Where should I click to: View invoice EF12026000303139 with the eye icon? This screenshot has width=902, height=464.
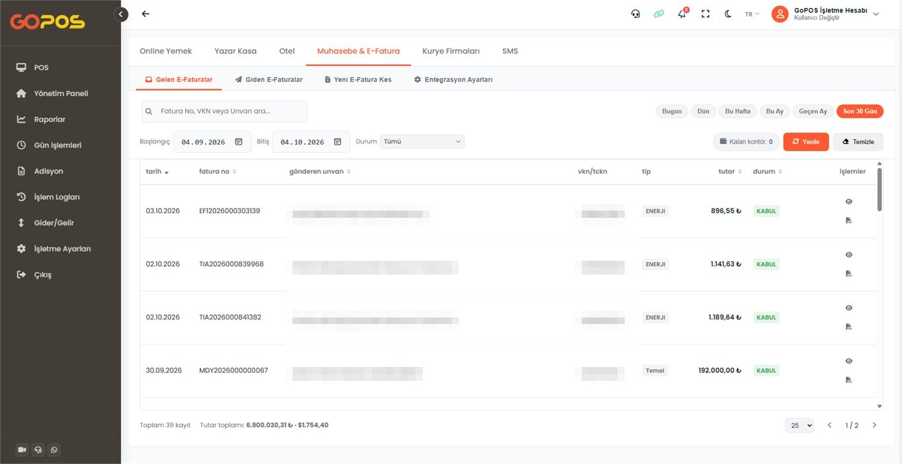pyautogui.click(x=849, y=201)
